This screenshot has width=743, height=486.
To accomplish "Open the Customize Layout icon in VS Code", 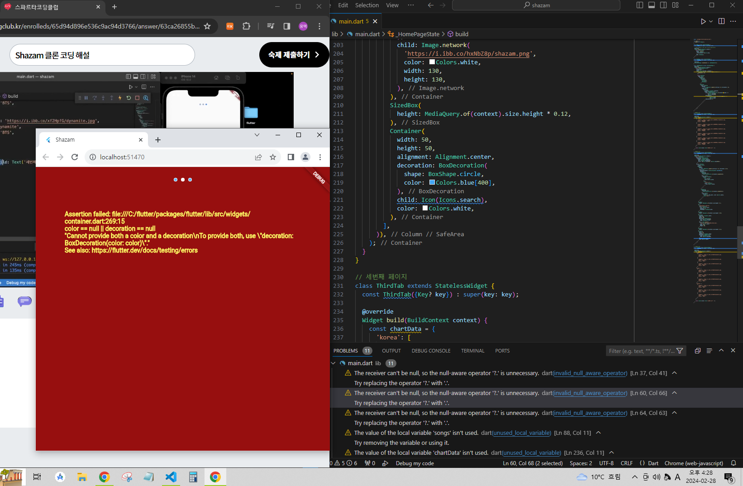I will tap(676, 5).
